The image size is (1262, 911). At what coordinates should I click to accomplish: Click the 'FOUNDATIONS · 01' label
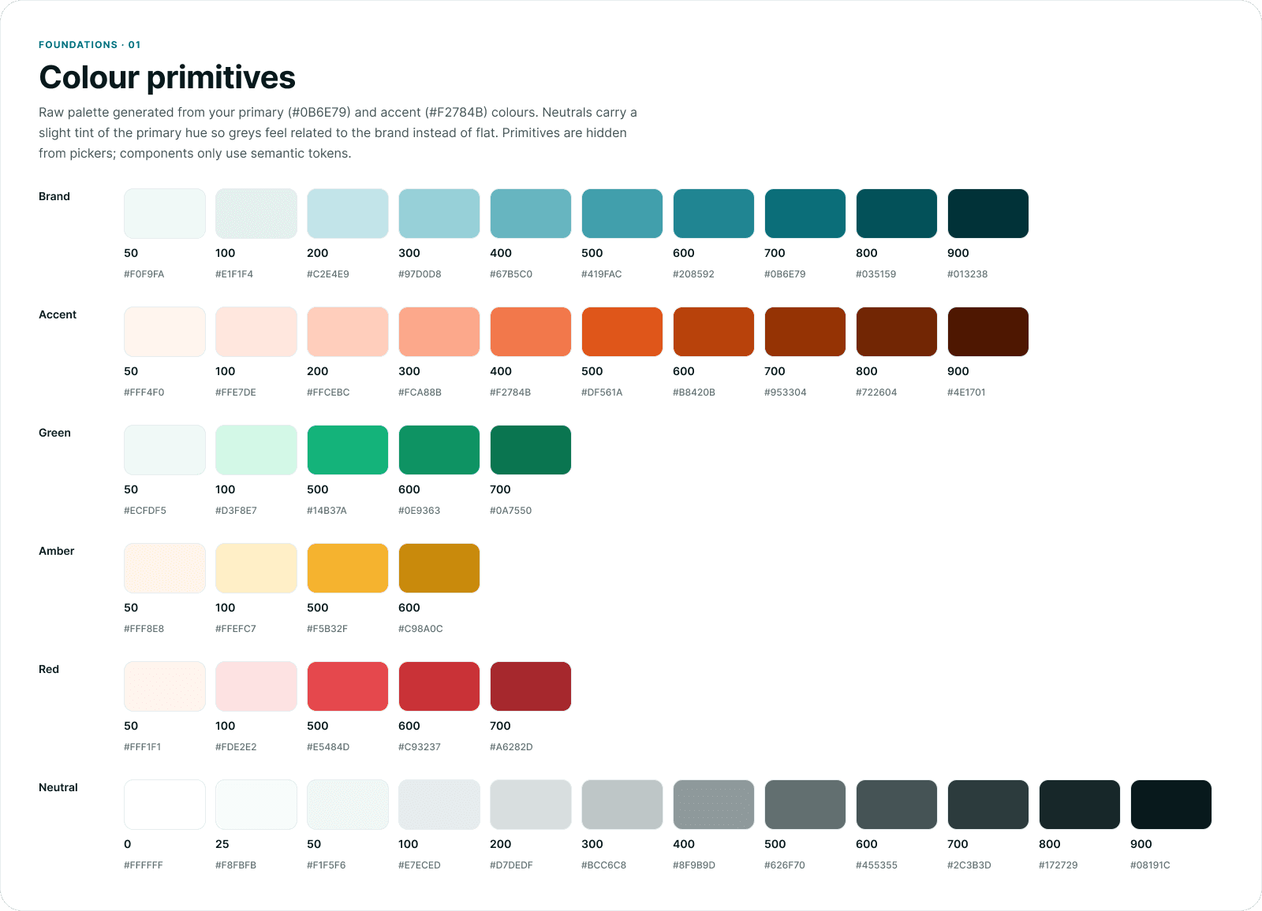90,45
